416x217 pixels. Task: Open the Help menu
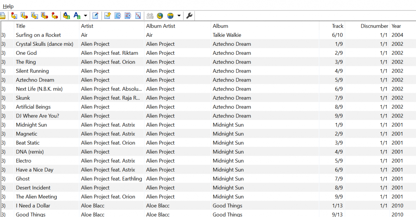(x=8, y=6)
